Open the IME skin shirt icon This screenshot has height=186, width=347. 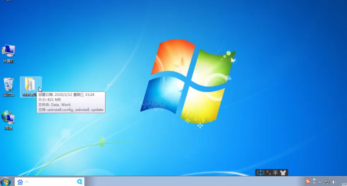pyautogui.click(x=283, y=173)
